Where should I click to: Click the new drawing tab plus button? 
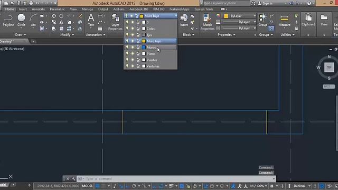(x=33, y=41)
